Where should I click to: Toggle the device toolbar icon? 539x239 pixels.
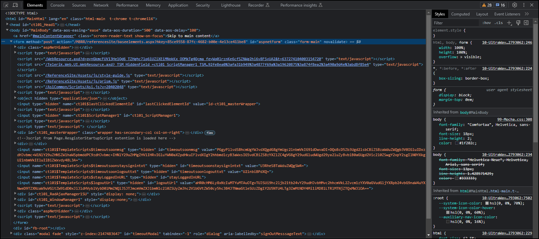(15, 5)
